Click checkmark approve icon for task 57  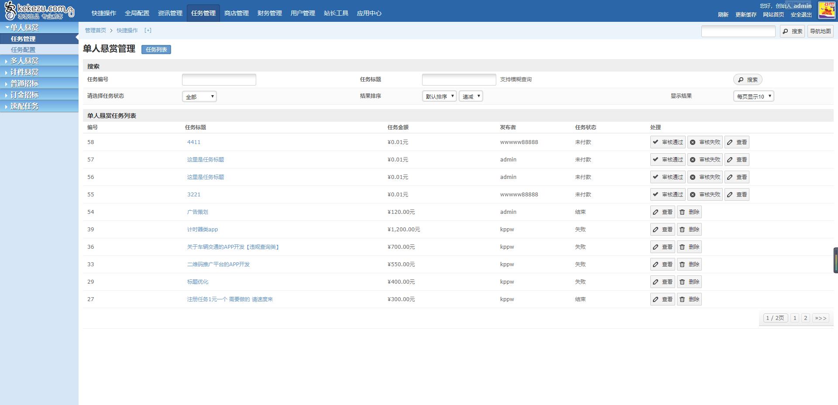tap(656, 159)
